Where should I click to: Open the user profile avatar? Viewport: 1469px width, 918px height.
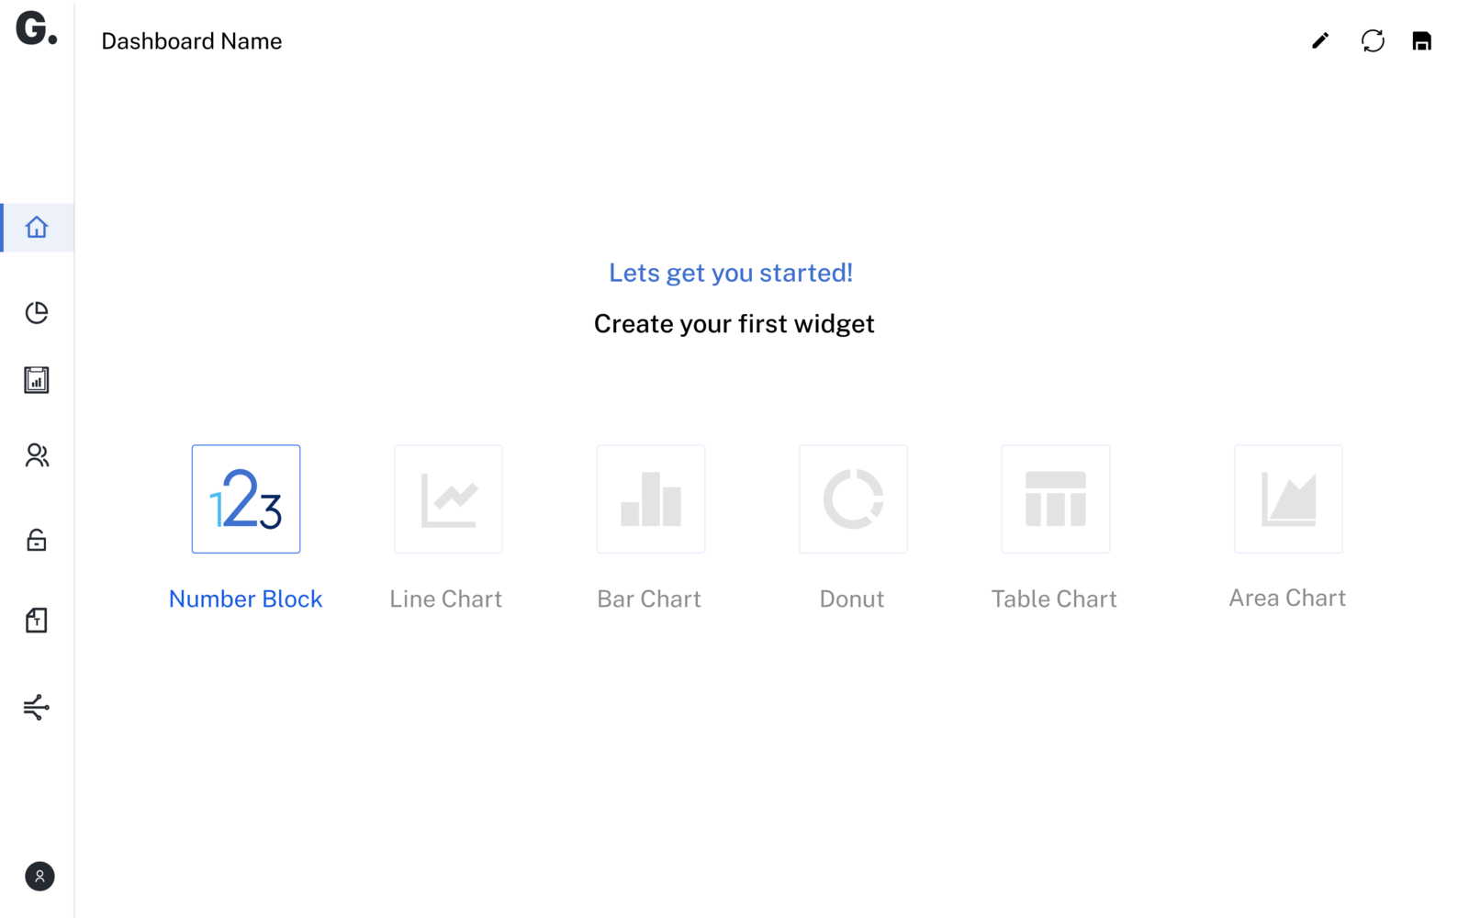point(39,876)
